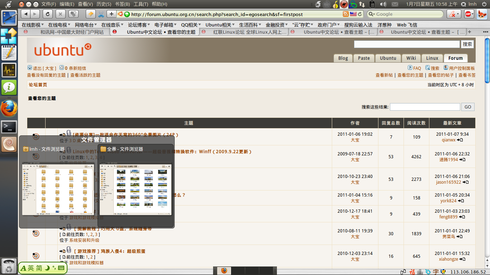490x275 pixels.
Task: Click the Firefox button in bottom window list
Action: pyautogui.click(x=224, y=270)
